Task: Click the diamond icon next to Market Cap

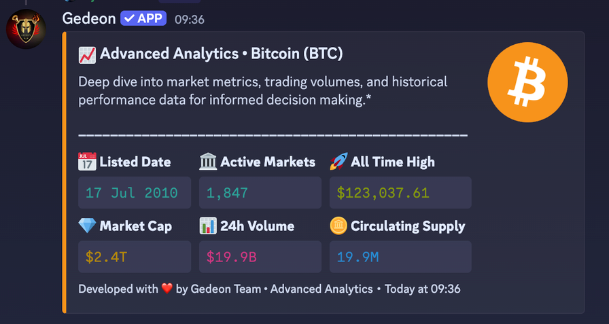Action: point(87,226)
